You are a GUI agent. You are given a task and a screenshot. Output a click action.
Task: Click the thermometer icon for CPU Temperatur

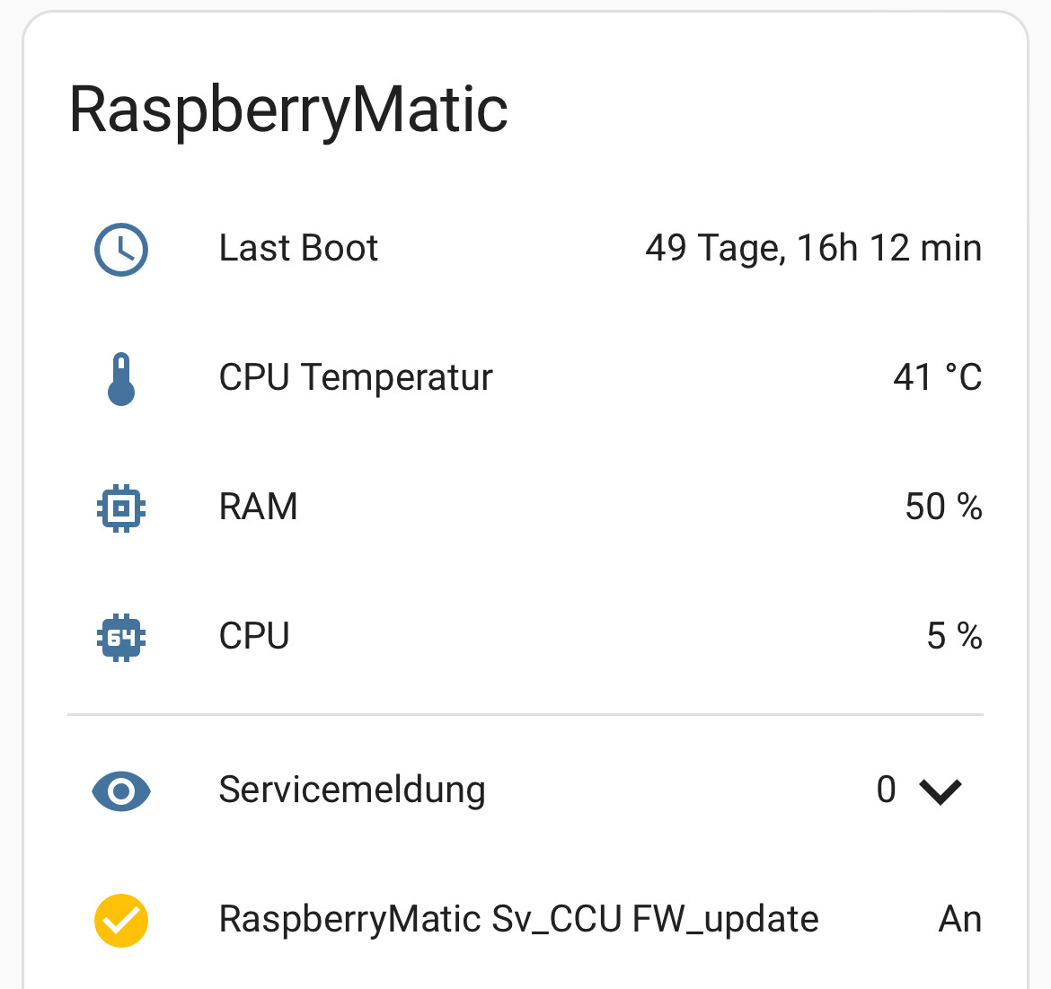coord(121,378)
